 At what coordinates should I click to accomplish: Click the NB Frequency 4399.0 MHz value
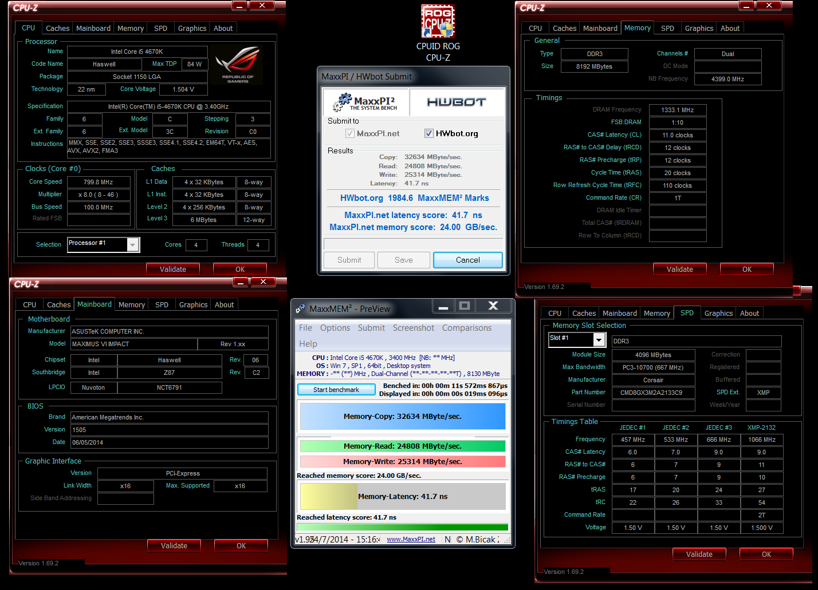pos(728,79)
